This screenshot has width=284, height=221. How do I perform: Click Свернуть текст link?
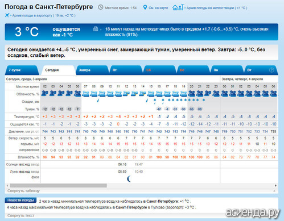21,215
